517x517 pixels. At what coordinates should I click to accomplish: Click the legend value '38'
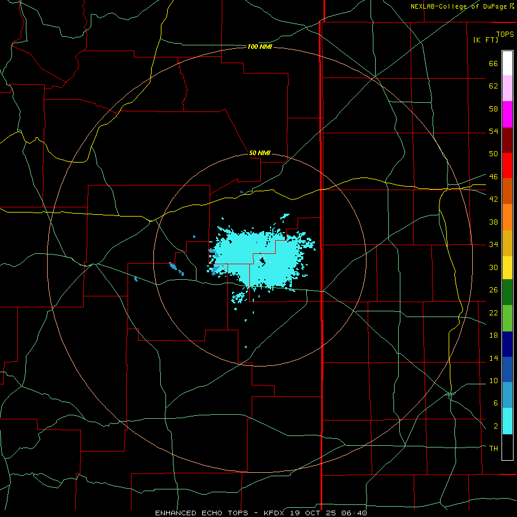click(493, 222)
